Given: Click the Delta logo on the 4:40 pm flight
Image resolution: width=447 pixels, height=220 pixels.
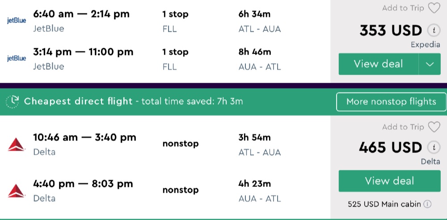Looking at the screenshot, I should tap(17, 190).
